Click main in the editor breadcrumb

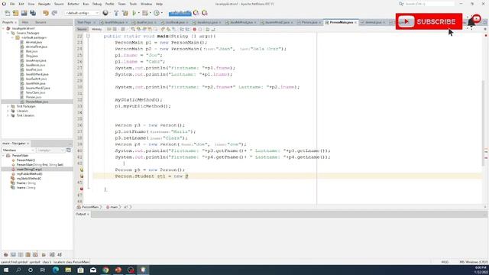pyautogui.click(x=114, y=207)
